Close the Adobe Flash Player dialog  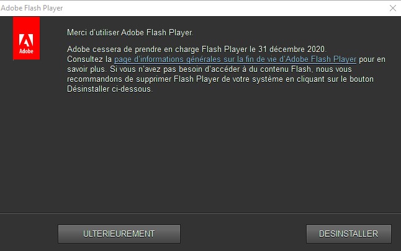(392, 8)
